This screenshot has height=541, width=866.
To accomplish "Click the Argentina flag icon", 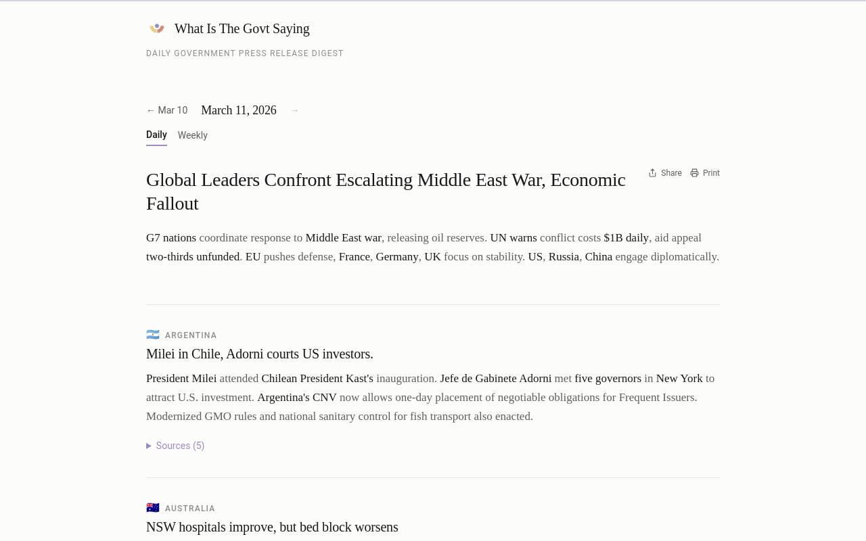I will coord(153,335).
